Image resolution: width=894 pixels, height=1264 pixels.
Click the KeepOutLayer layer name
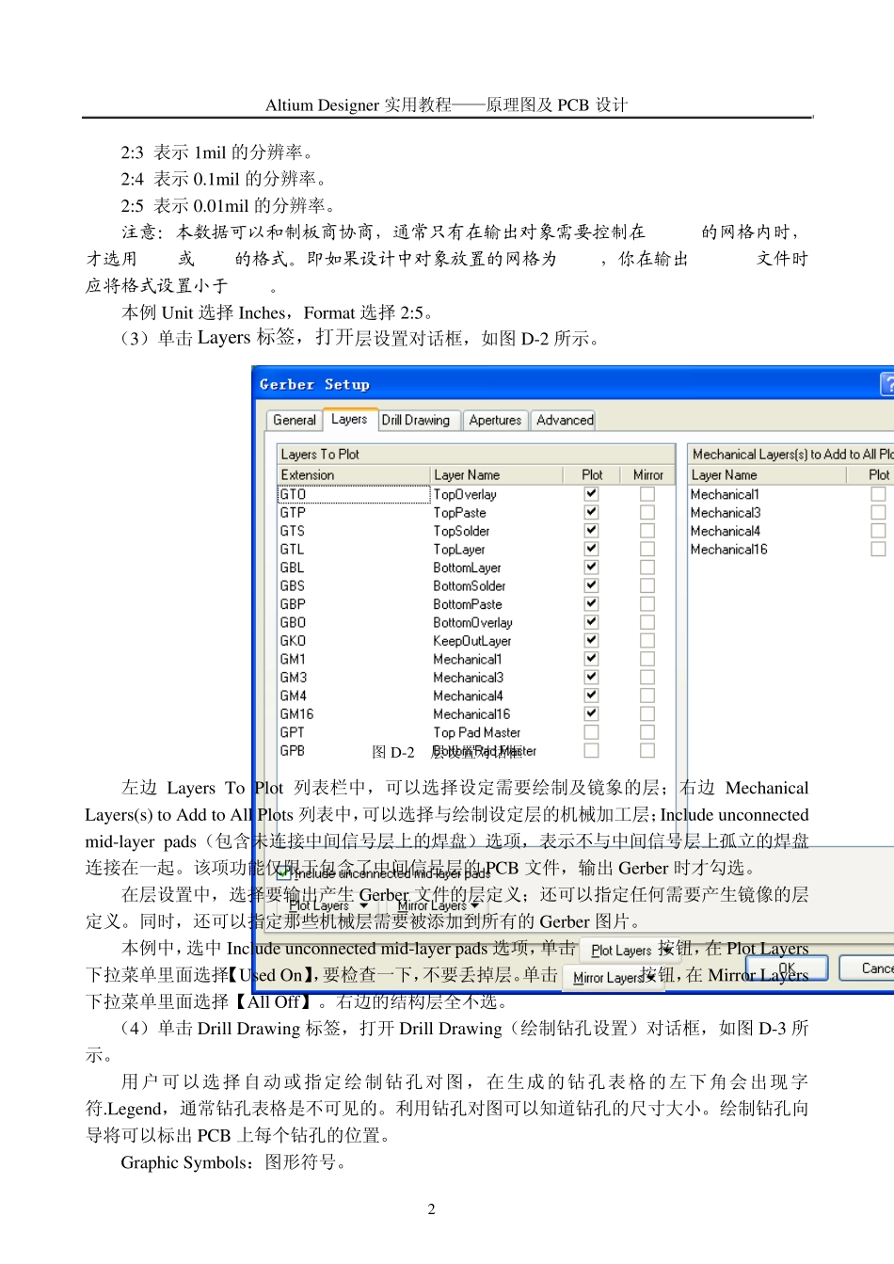click(x=472, y=641)
